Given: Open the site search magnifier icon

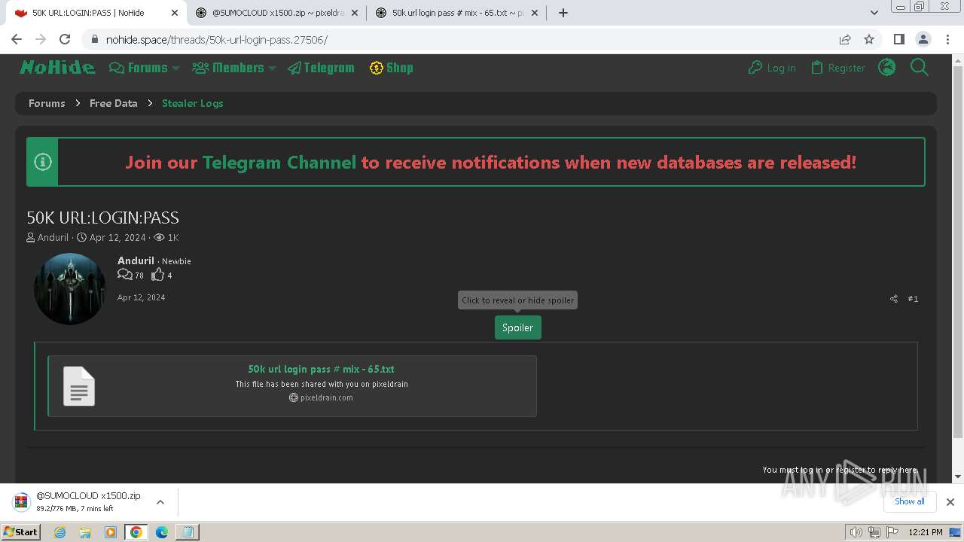Looking at the screenshot, I should click(919, 68).
